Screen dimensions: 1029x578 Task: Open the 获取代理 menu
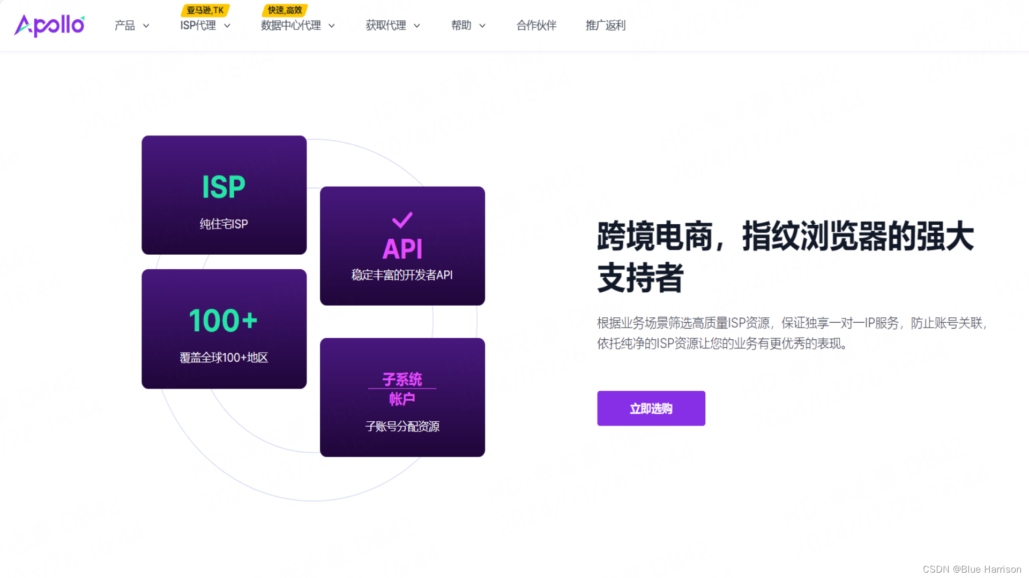pyautogui.click(x=386, y=26)
